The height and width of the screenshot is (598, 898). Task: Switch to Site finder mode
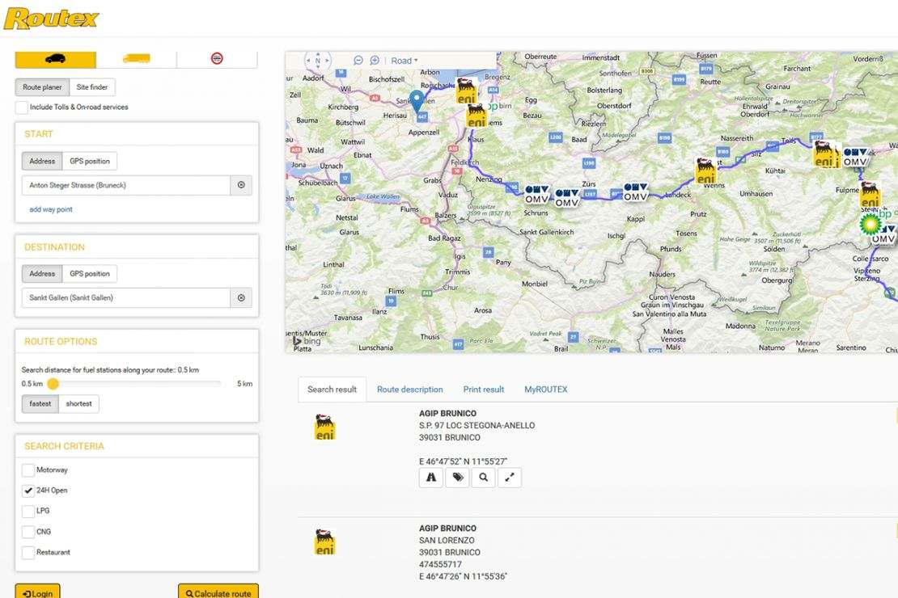coord(92,87)
